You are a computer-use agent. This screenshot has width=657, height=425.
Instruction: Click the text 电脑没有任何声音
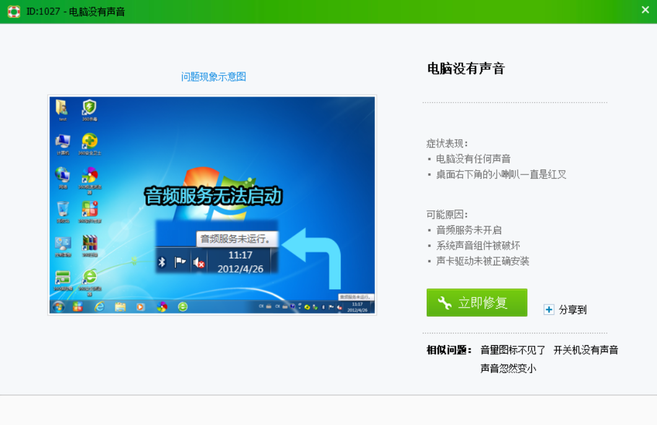click(474, 159)
